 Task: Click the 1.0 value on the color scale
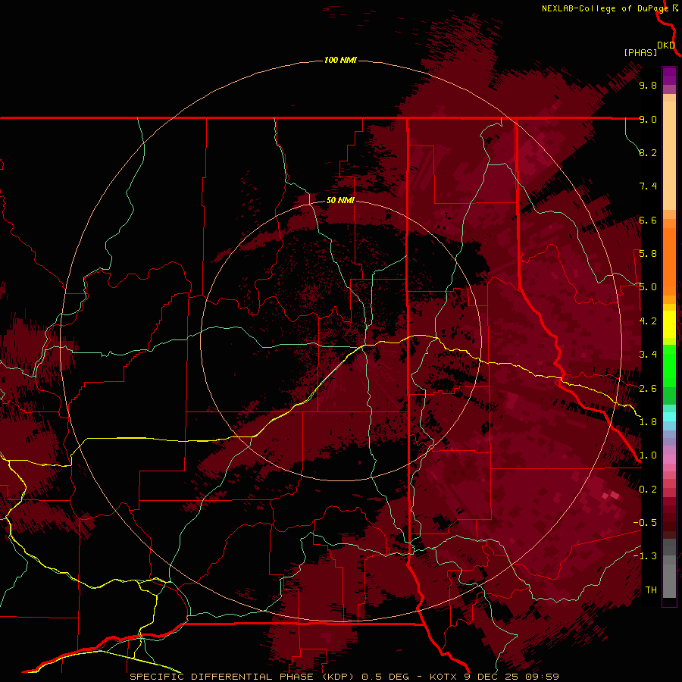click(648, 455)
